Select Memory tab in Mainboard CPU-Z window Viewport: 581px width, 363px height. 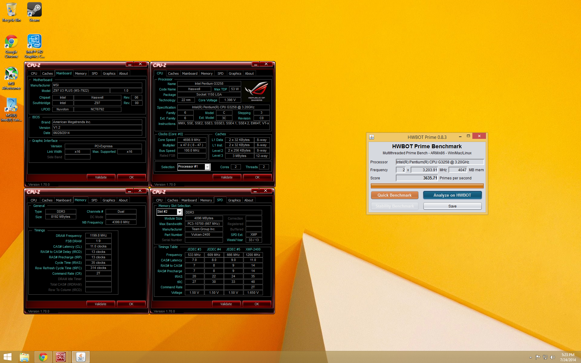tap(81, 74)
